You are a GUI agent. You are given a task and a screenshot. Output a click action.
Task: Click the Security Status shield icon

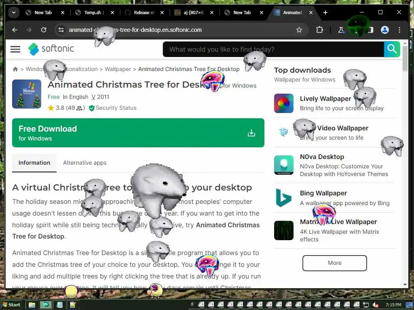92,108
